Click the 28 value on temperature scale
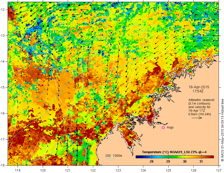This screenshot has width=224, height=173. point(151,162)
